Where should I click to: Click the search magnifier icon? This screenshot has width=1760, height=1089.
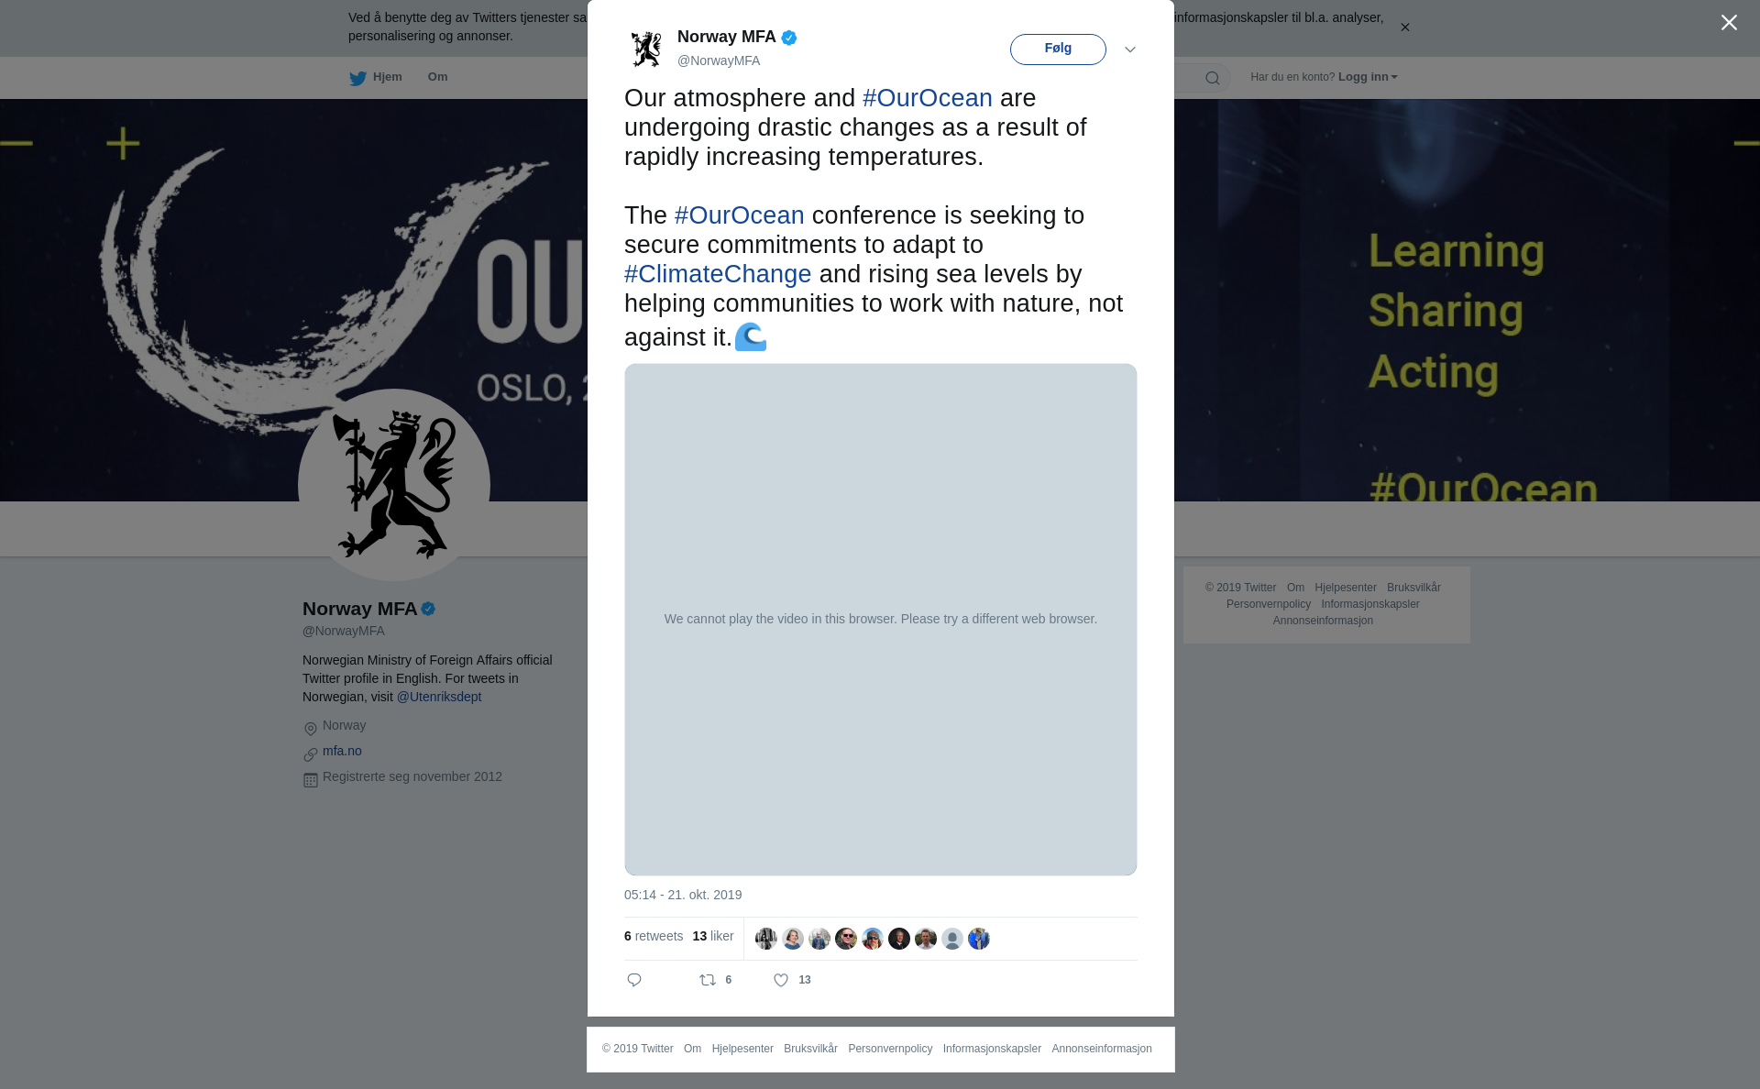coord(1213,78)
